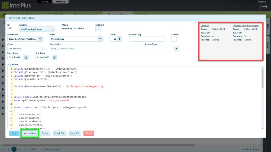Click the Previous Run (before last) link
Screen dimensions: 271x152
click(246, 26)
